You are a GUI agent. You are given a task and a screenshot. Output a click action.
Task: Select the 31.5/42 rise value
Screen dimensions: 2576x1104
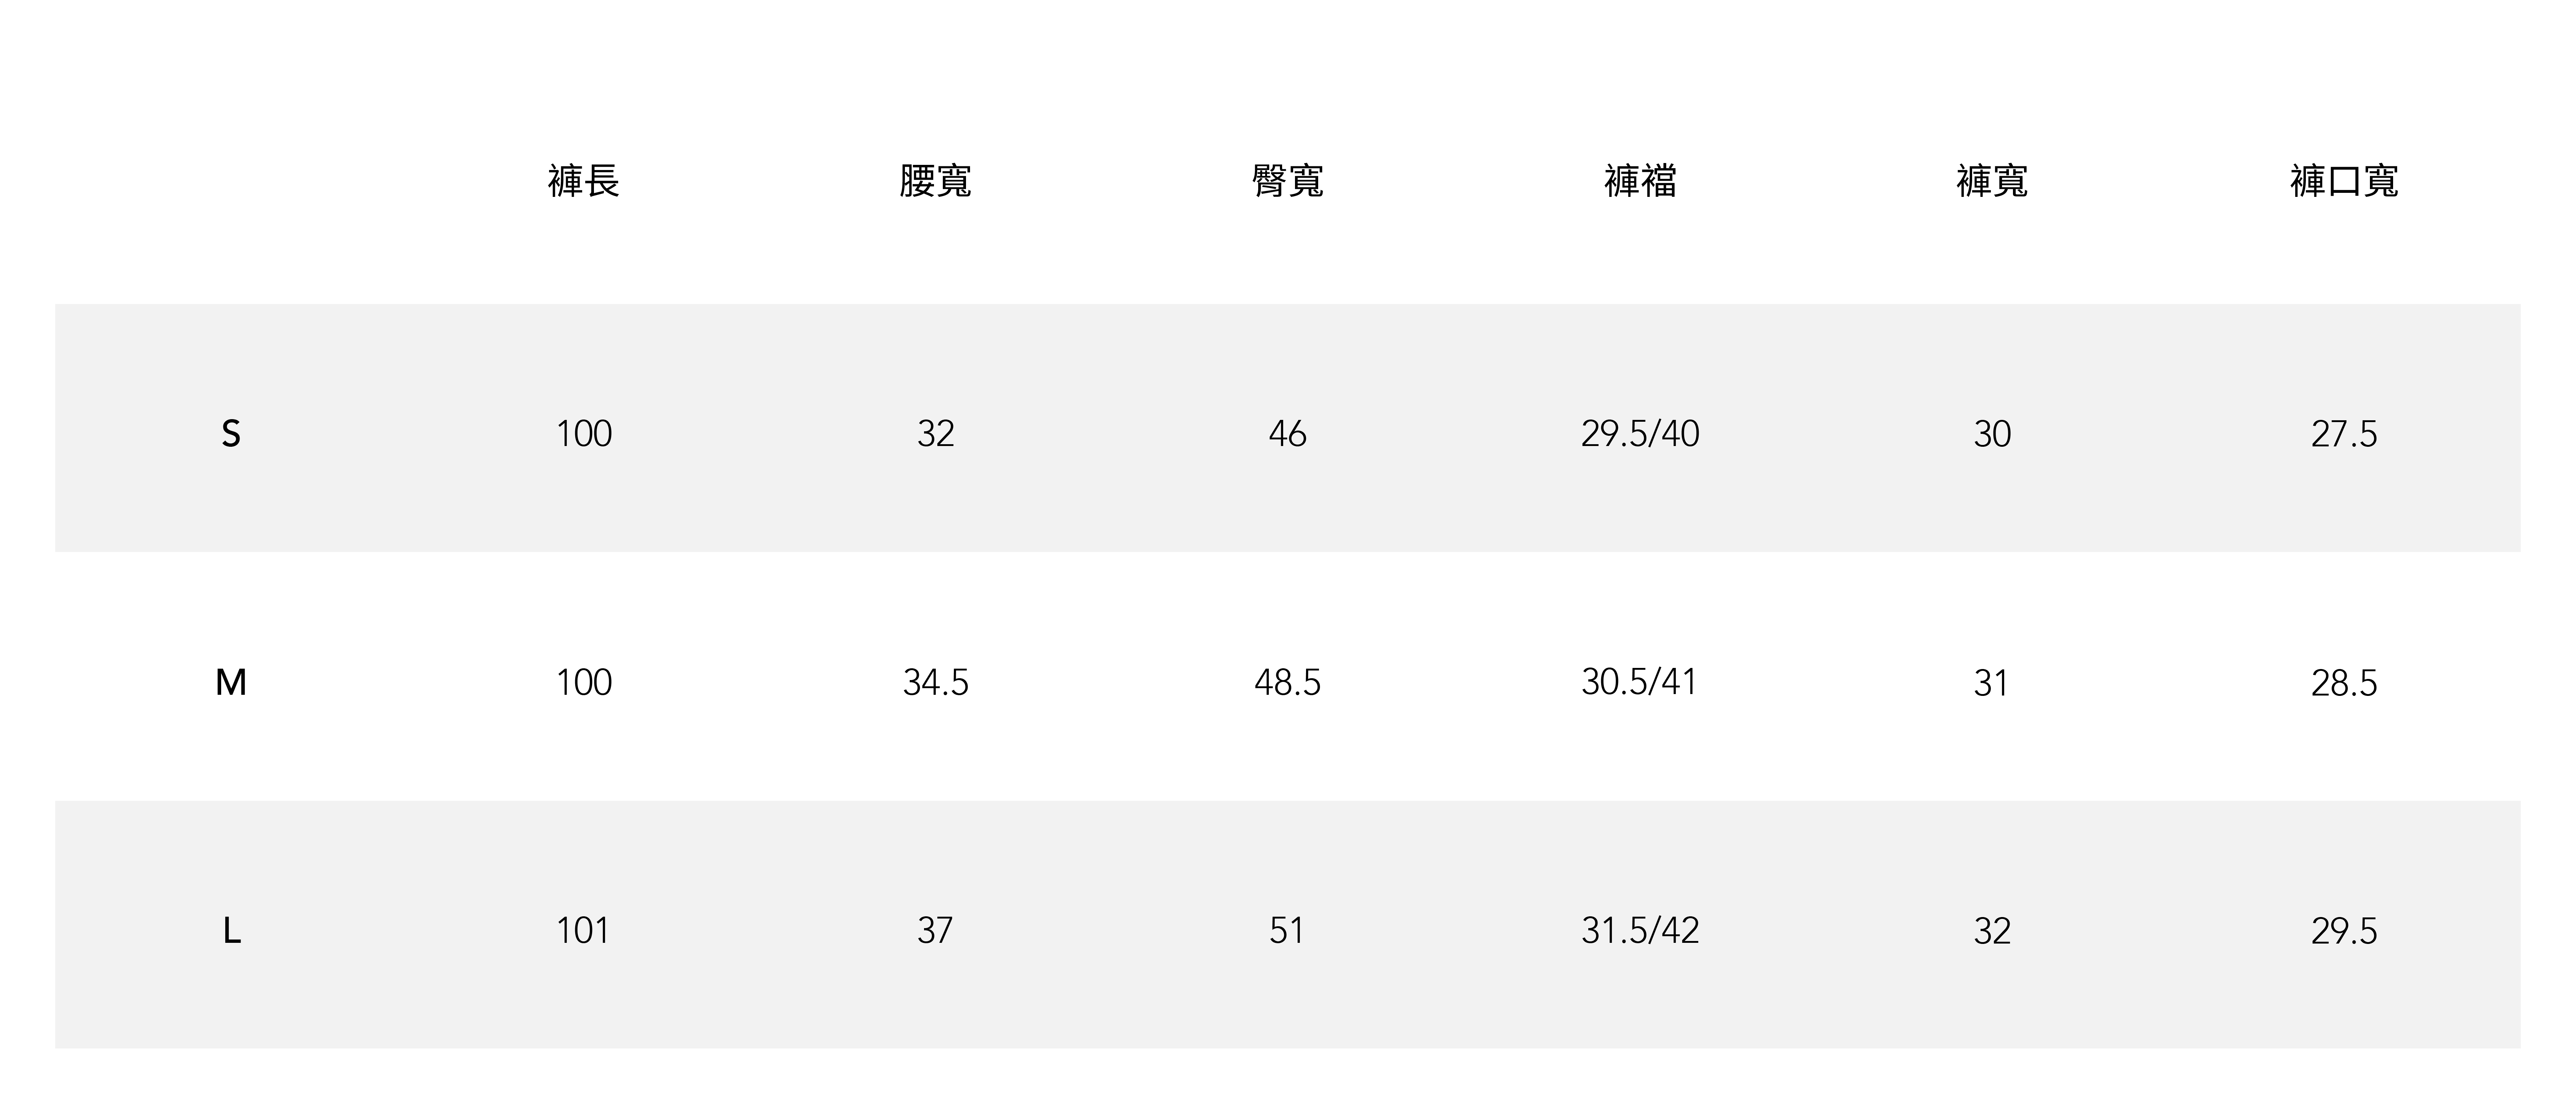(x=1640, y=931)
